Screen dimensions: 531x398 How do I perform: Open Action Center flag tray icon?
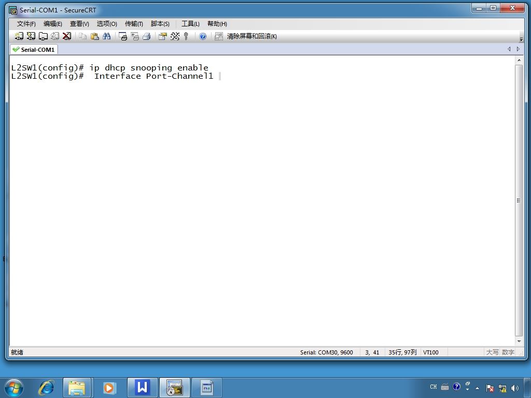click(490, 388)
